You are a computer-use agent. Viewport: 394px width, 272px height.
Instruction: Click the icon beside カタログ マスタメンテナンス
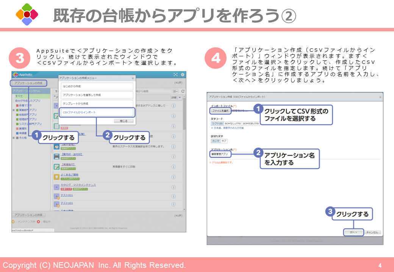pyautogui.click(x=56, y=186)
